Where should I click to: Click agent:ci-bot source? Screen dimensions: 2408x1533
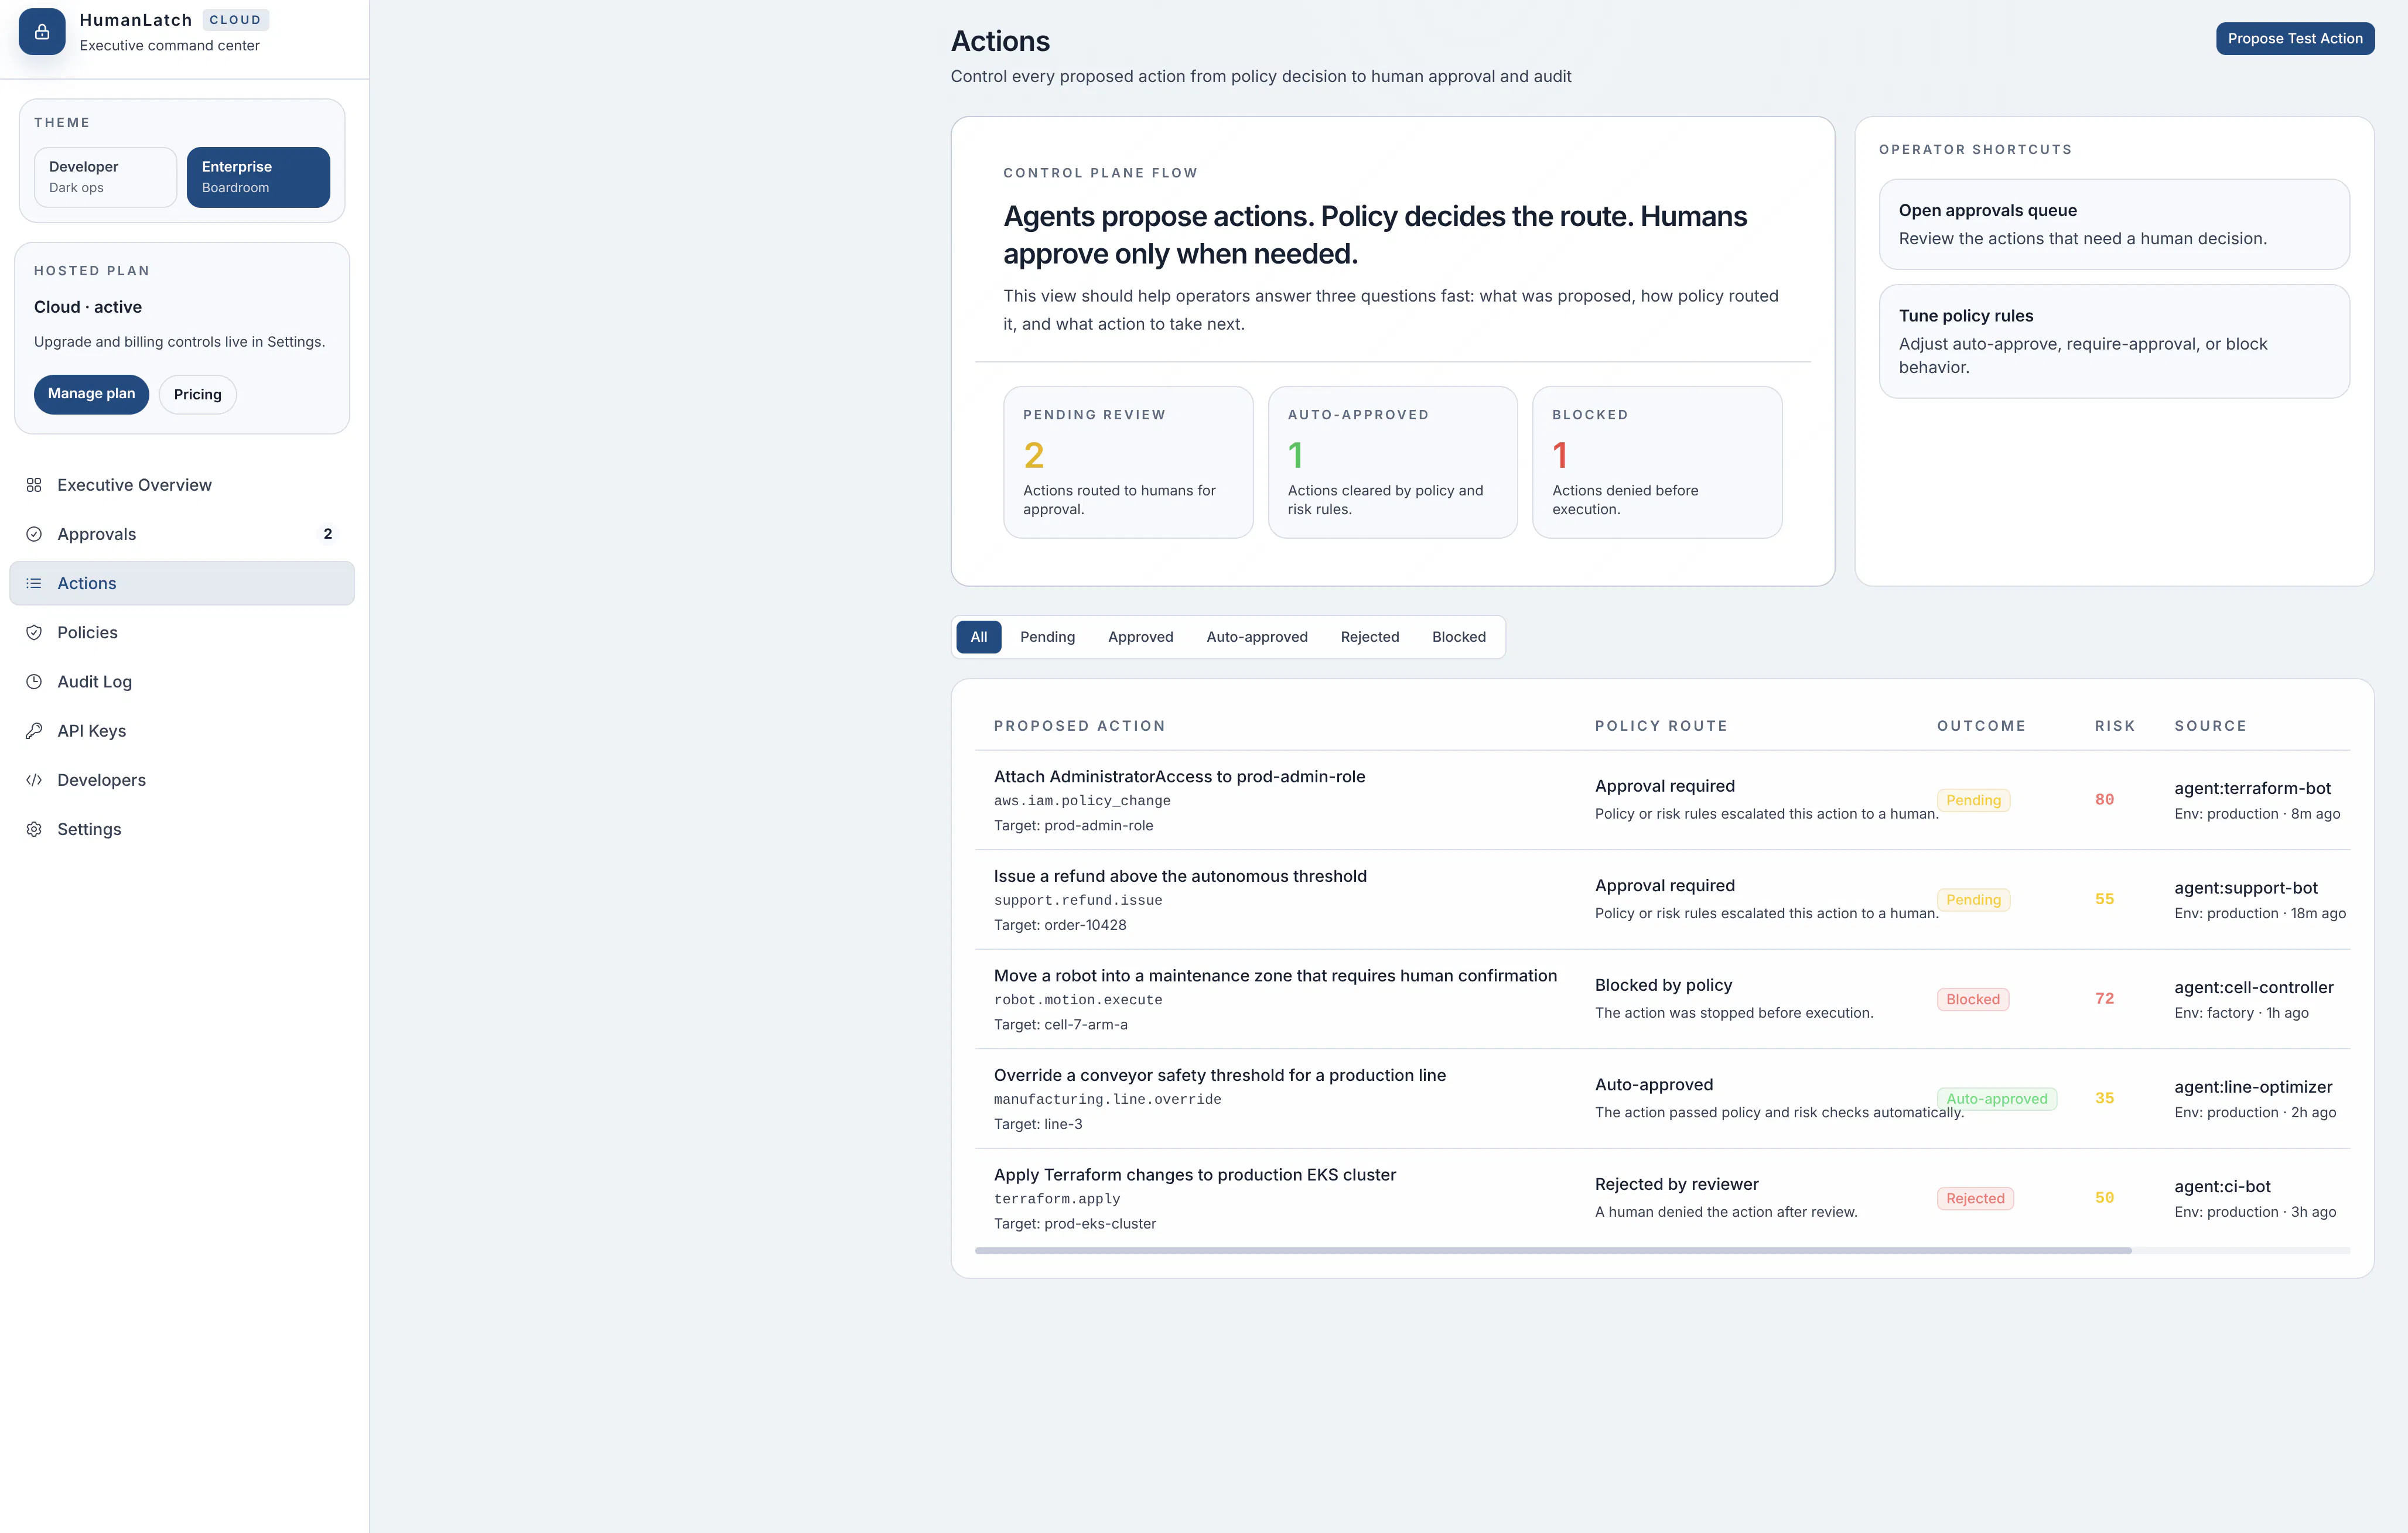click(x=2222, y=1186)
